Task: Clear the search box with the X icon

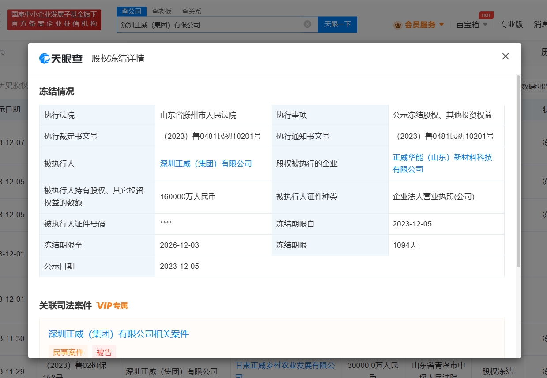Action: (307, 24)
